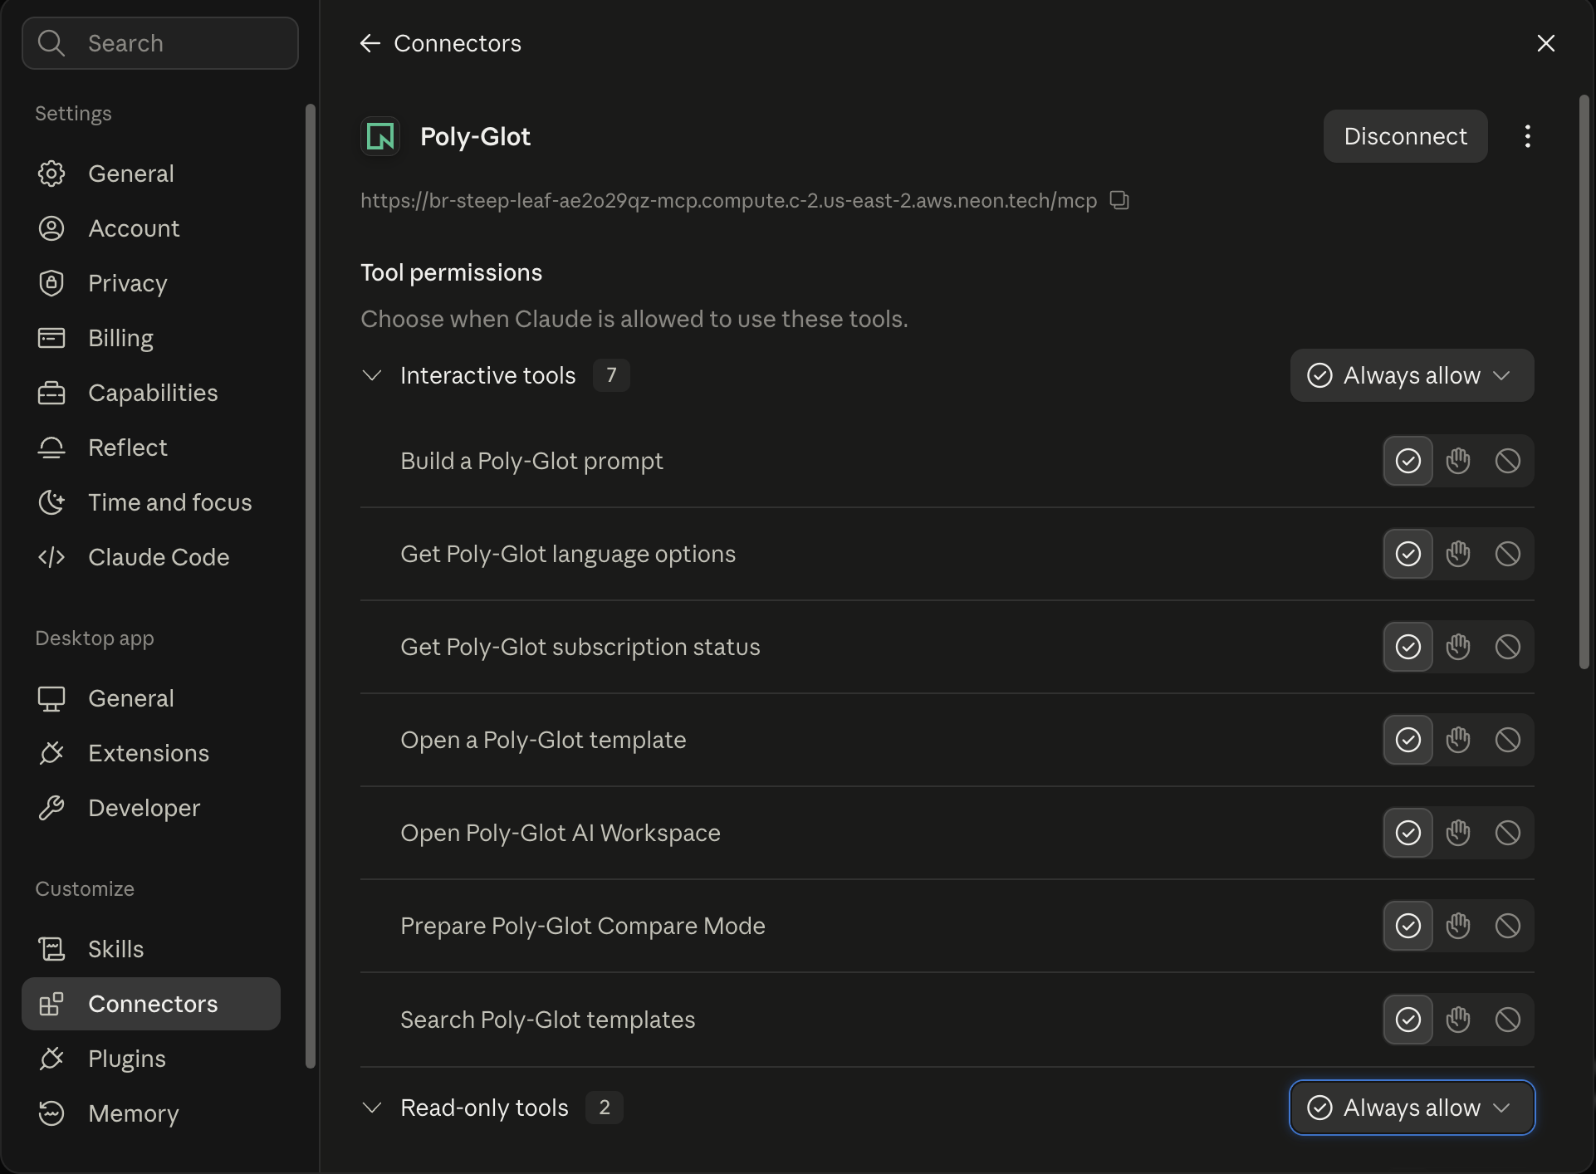Open General settings under Settings
The image size is (1596, 1174).
(x=151, y=174)
